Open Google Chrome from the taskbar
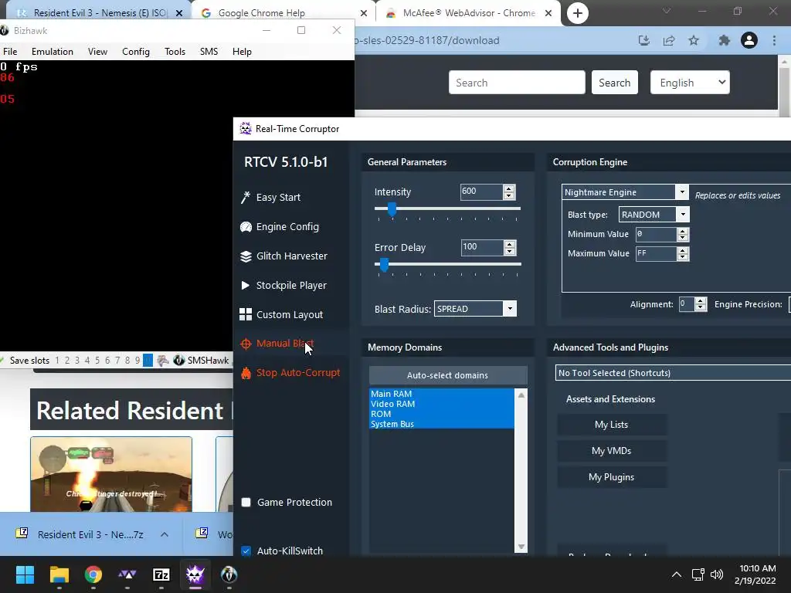The image size is (791, 593). coord(93,574)
